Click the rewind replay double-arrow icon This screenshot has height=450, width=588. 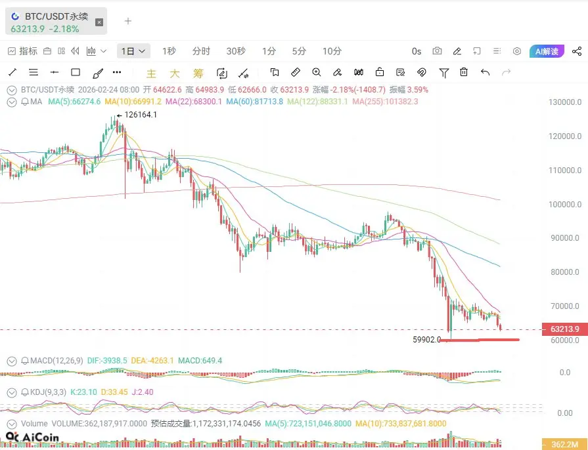75,51
